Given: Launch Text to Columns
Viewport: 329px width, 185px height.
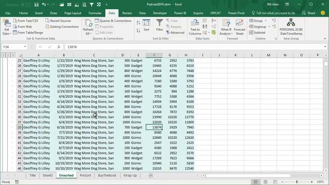Looking at the screenshot, I should (x=195, y=27).
